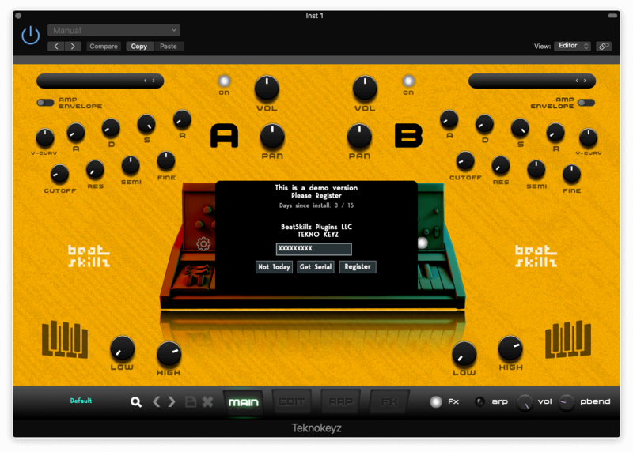The width and height of the screenshot is (633, 452).
Task: Click layer B HIGH EQ knob
Action: tap(510, 348)
